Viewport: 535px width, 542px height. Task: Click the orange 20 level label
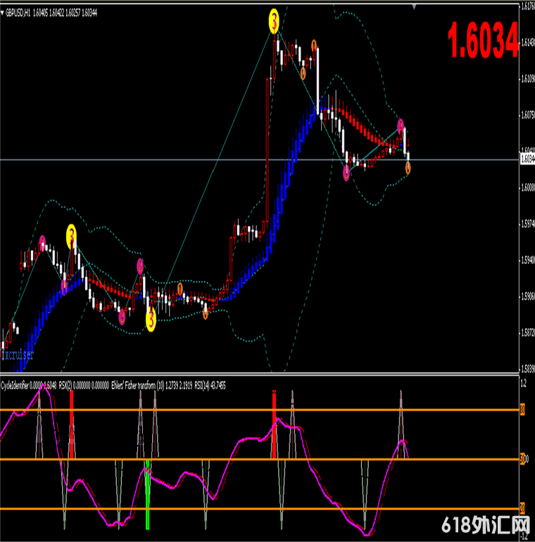tap(522, 508)
